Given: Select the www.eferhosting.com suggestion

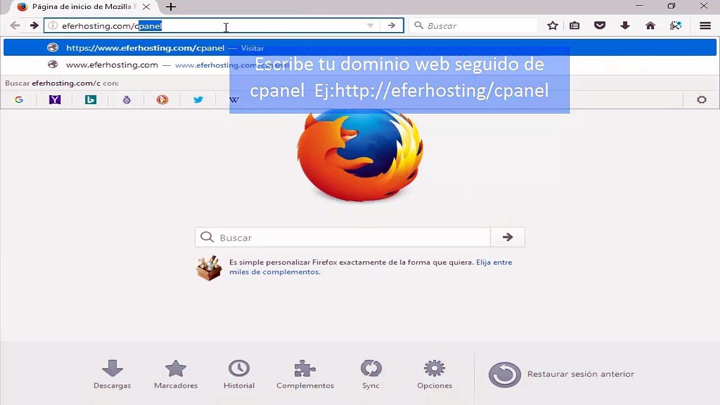Looking at the screenshot, I should [x=360, y=65].
